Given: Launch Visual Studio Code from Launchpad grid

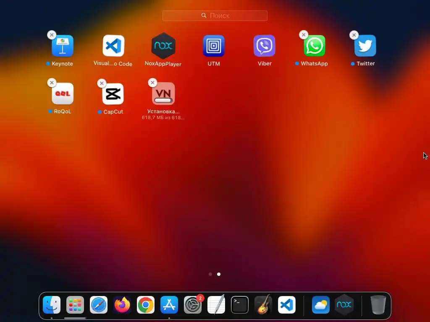Looking at the screenshot, I should [113, 46].
